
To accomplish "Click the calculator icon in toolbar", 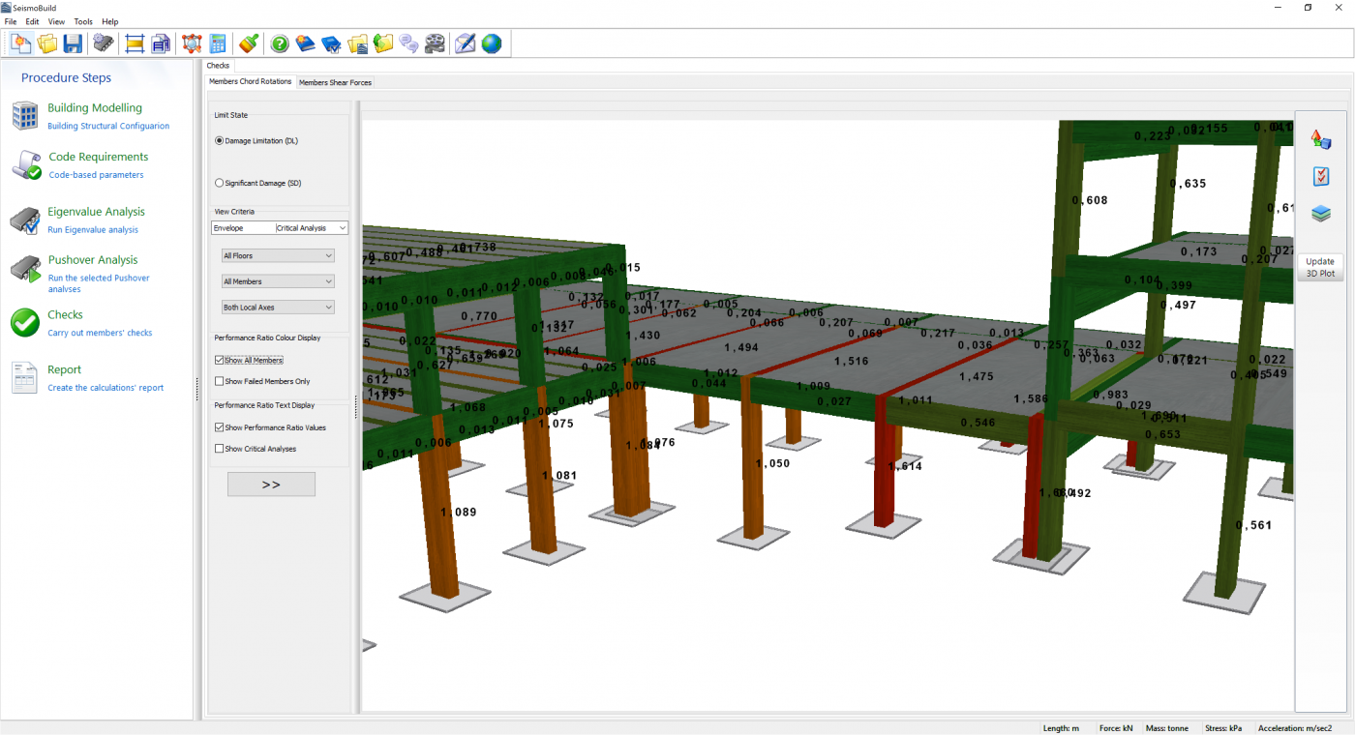I will click(218, 44).
